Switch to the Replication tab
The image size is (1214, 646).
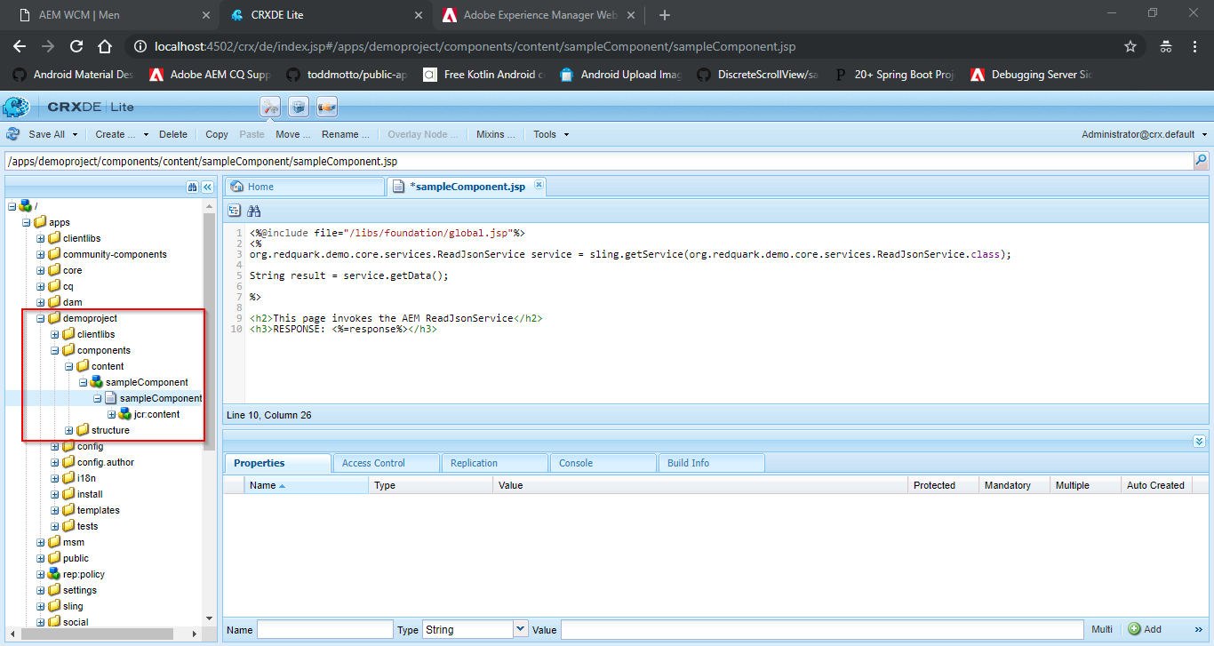click(x=494, y=463)
